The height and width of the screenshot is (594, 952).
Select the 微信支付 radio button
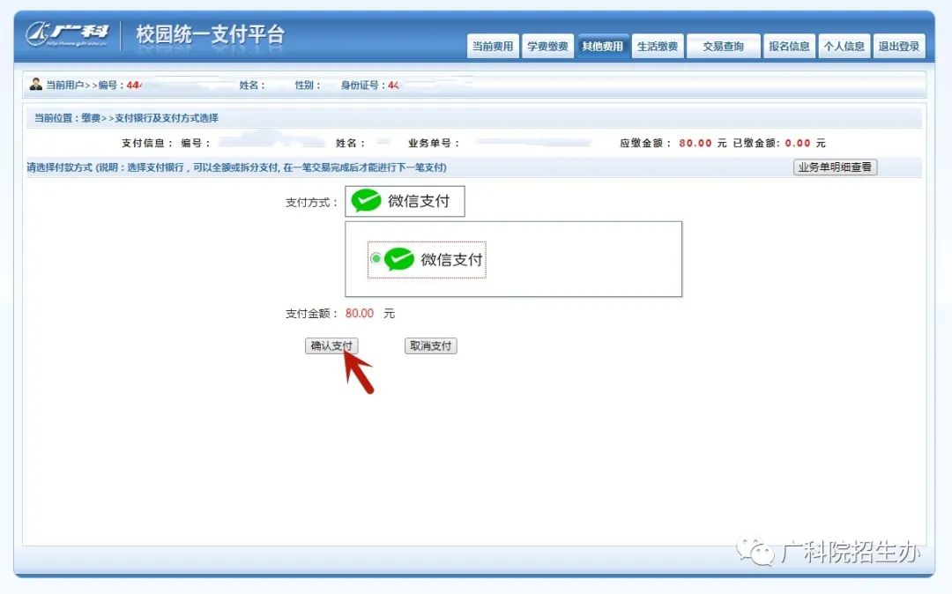pos(376,258)
